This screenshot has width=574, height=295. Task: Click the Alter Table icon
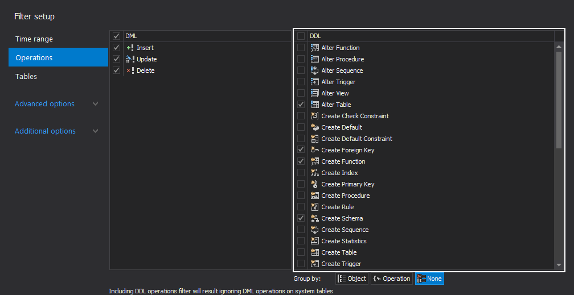(x=314, y=105)
